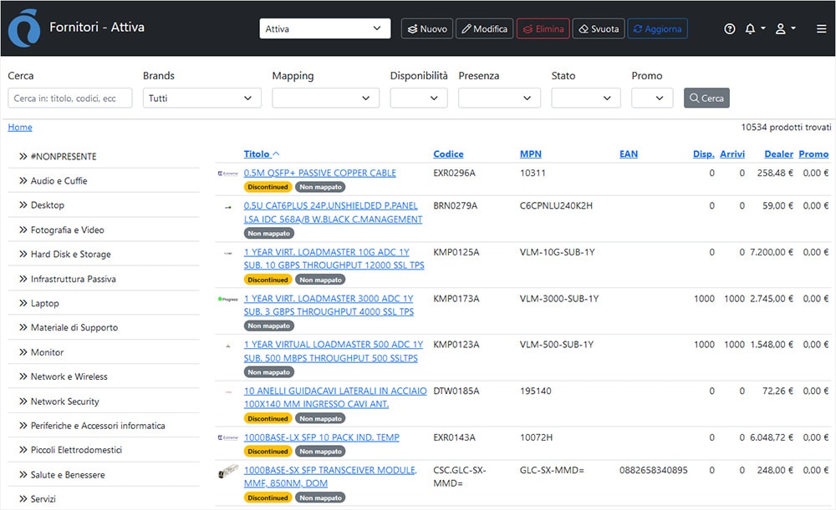
Task: Select the Hard Disk e Storage category
Action: click(x=70, y=254)
